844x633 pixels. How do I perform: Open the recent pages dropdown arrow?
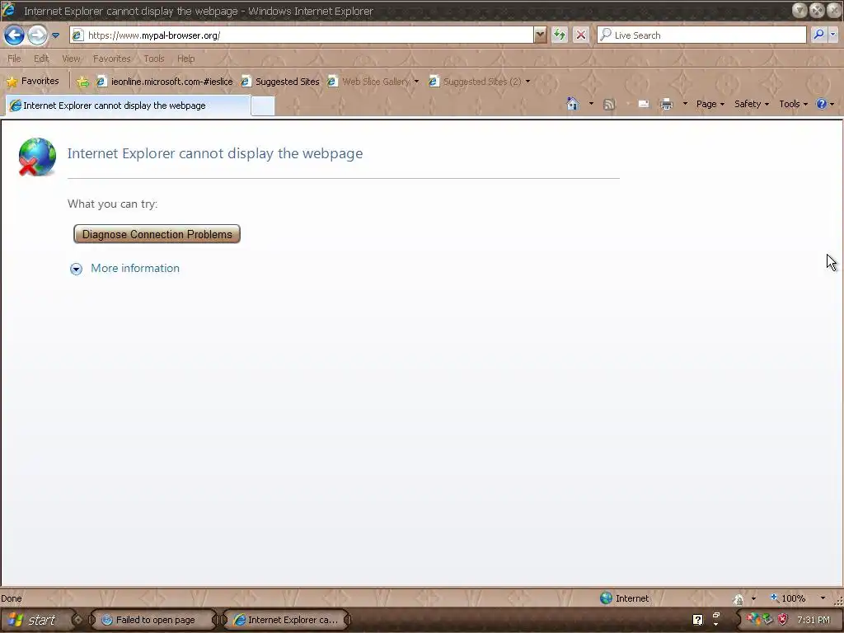click(55, 36)
